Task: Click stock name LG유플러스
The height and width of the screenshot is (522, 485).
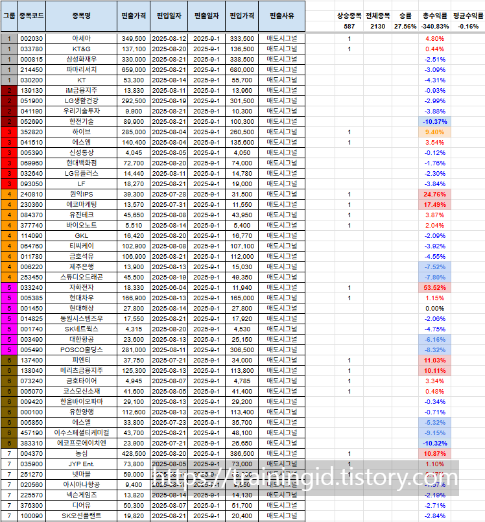Action: click(x=81, y=173)
